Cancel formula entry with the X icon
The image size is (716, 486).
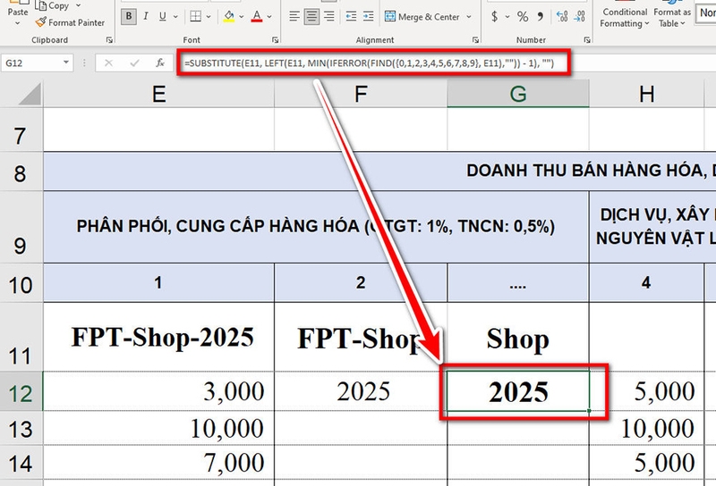tap(108, 63)
